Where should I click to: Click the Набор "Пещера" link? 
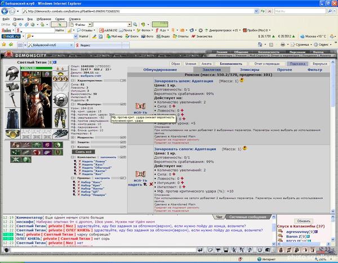pos(94,195)
